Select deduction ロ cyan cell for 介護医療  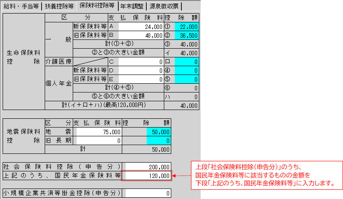click(x=187, y=62)
